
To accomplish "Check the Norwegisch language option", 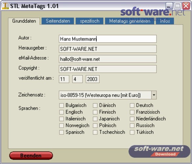I will click(61, 126).
